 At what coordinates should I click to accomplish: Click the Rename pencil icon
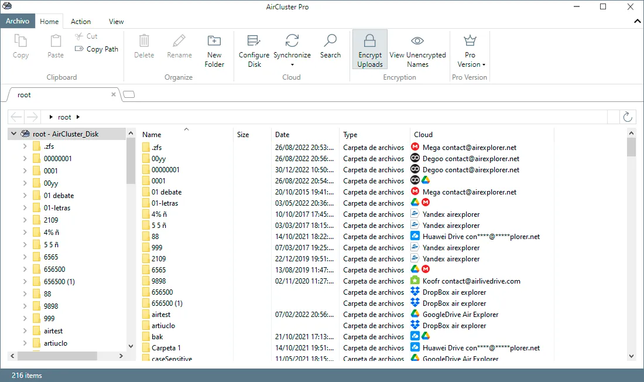point(179,40)
